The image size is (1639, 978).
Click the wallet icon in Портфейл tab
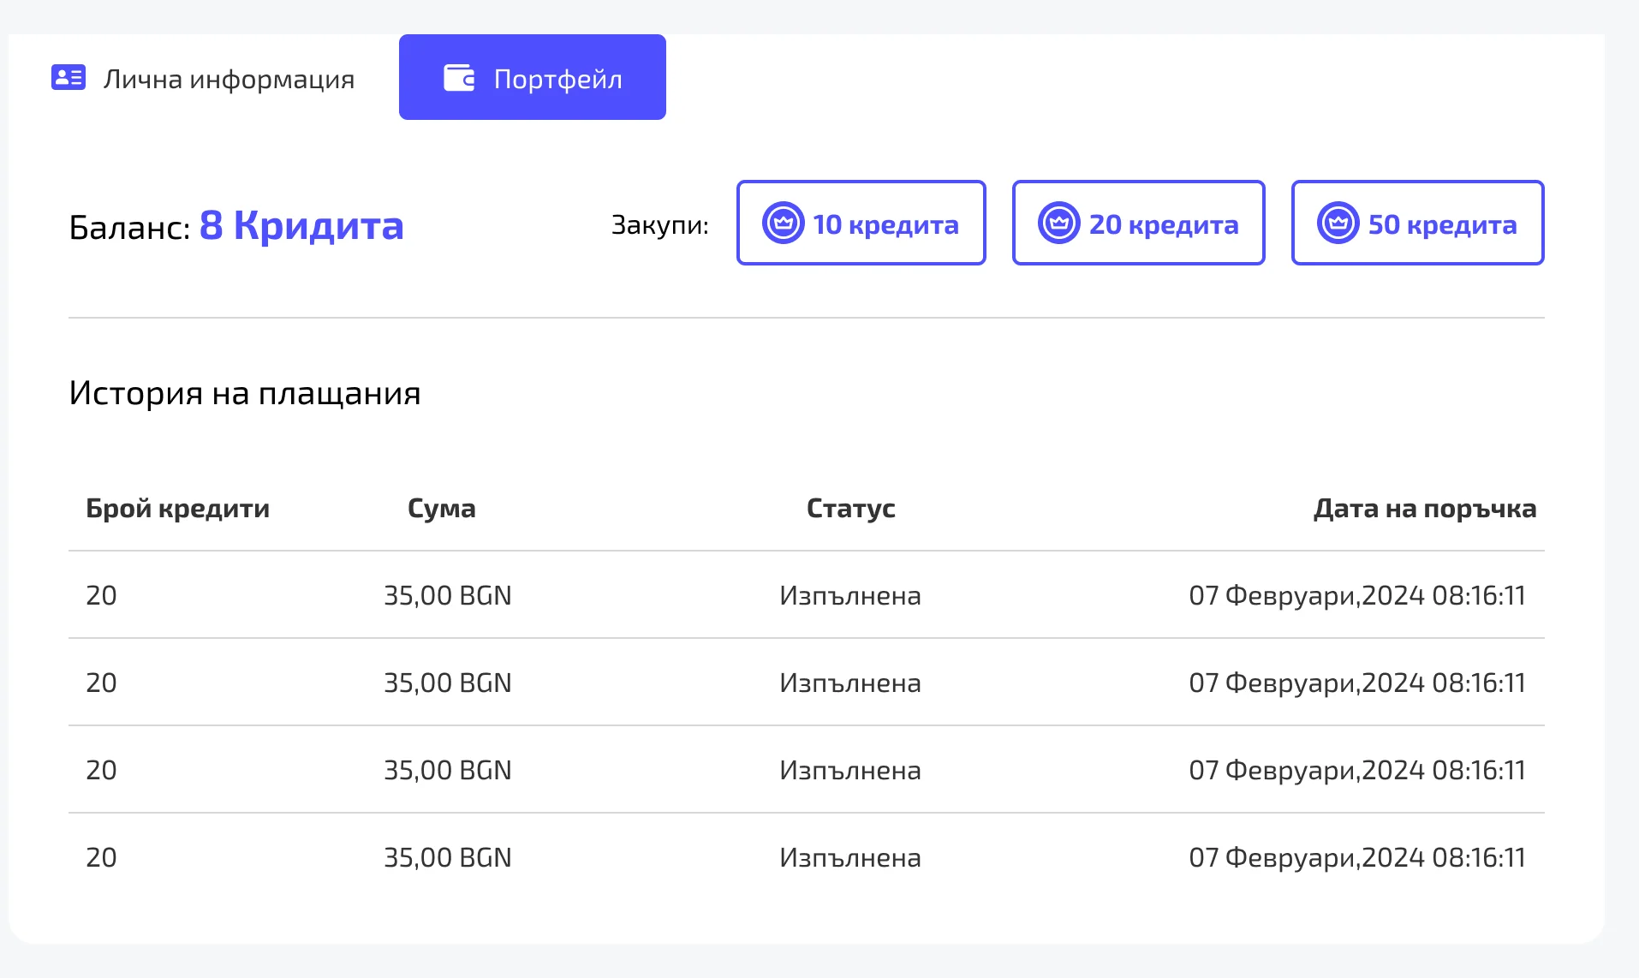tap(459, 78)
